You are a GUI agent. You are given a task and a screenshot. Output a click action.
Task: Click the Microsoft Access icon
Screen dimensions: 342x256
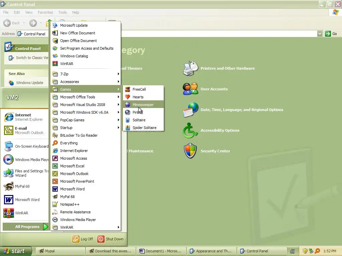click(x=55, y=158)
